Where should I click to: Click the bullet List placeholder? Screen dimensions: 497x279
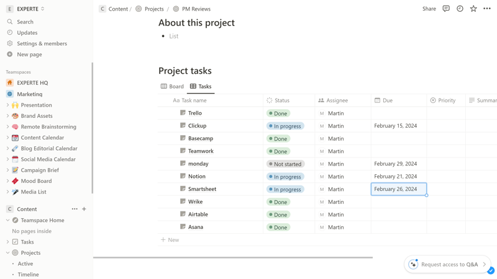pos(174,36)
